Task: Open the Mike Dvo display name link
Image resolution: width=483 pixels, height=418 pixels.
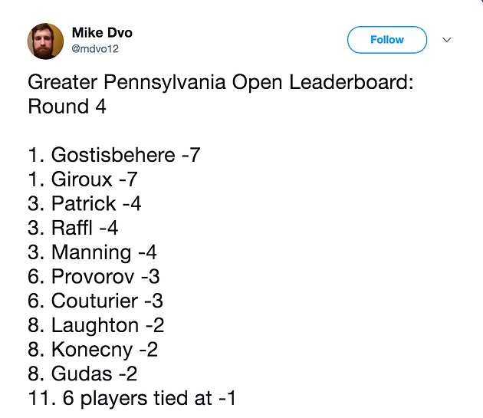Action: coord(102,33)
